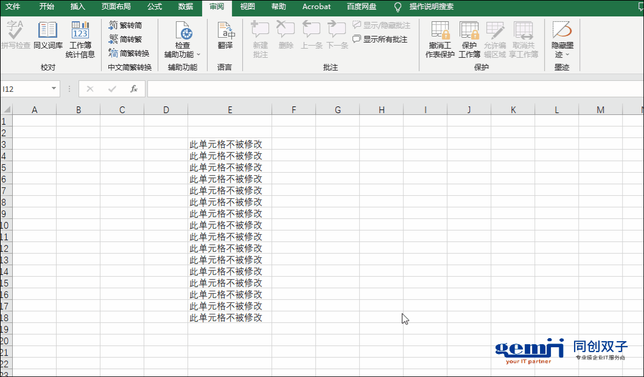Convert text using 简转繁
Screen dimensions: 644x377
coord(125,40)
